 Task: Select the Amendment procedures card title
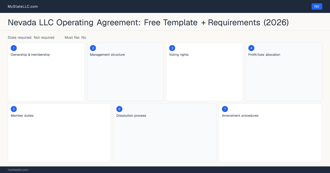tap(240, 116)
